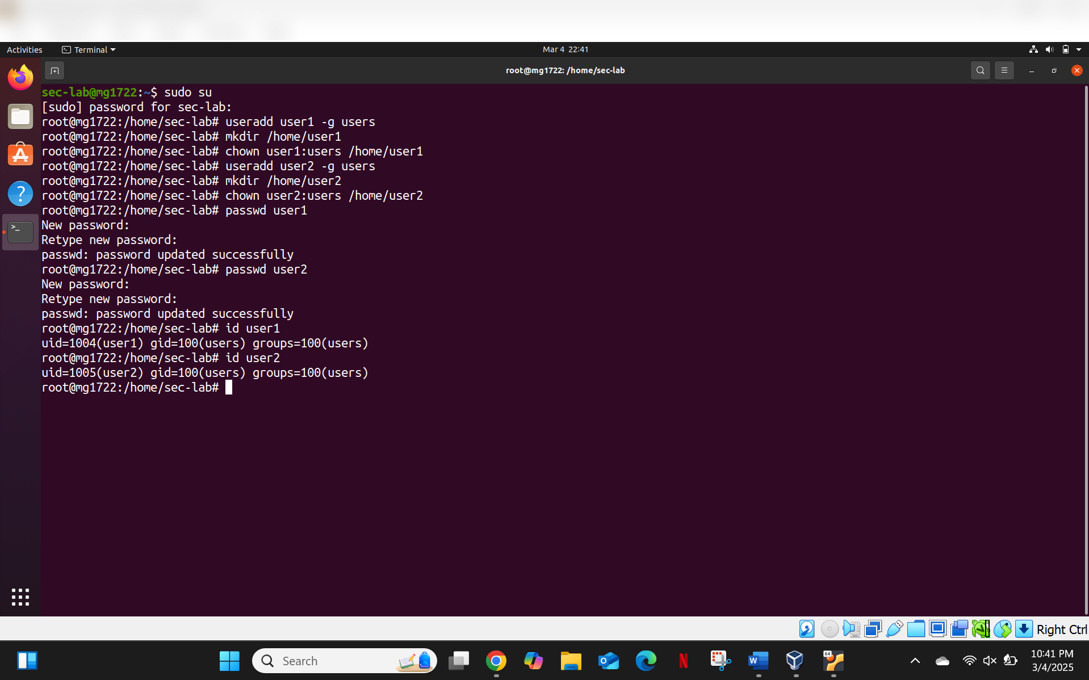Open the Files app in Ubuntu dock
This screenshot has height=680, width=1089.
(x=20, y=116)
